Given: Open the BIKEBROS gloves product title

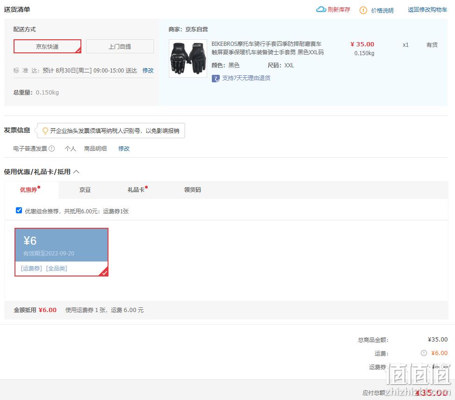Looking at the screenshot, I should 267,48.
